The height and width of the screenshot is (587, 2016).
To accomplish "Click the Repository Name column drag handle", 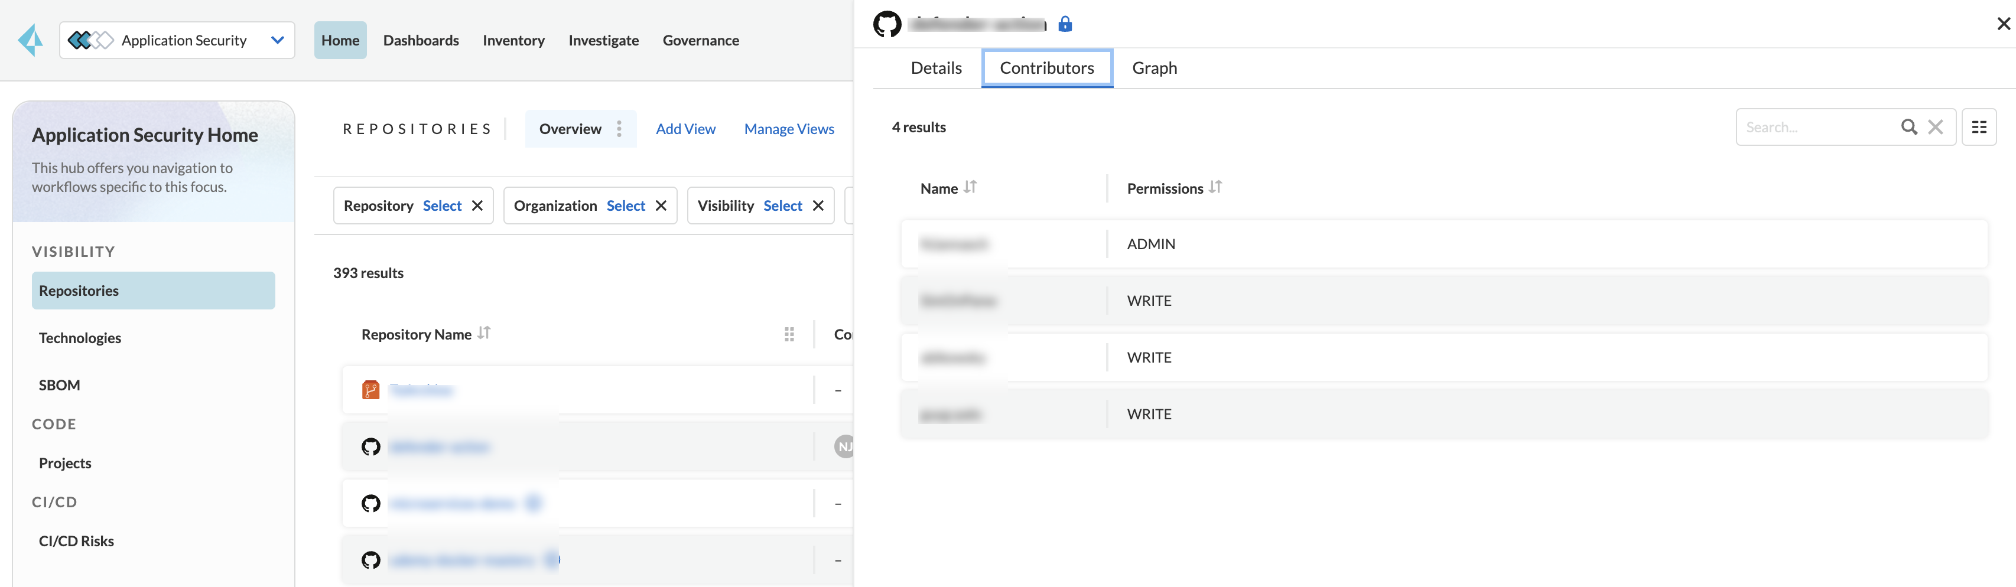I will pyautogui.click(x=789, y=335).
